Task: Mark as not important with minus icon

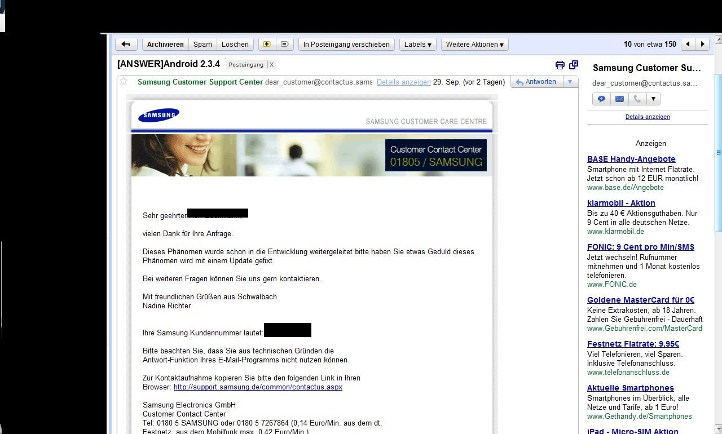Action: 284,44
